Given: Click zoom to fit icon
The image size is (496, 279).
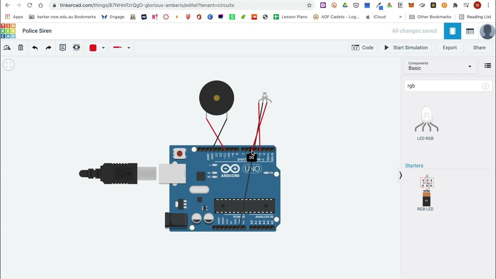Looking at the screenshot, I should [x=9, y=65].
